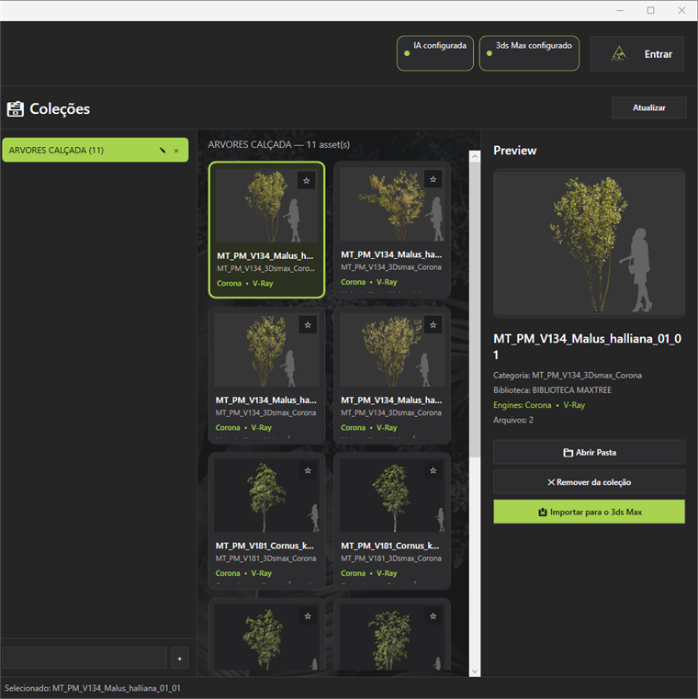Click 'Engines: Corona • V-Ray' in preview panel
The height and width of the screenshot is (699, 698).
click(x=539, y=405)
